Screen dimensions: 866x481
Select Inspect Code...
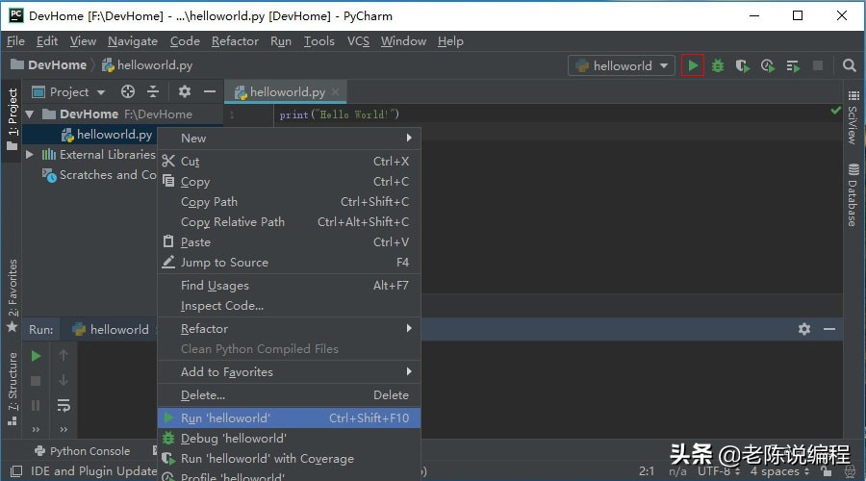[x=290, y=305]
